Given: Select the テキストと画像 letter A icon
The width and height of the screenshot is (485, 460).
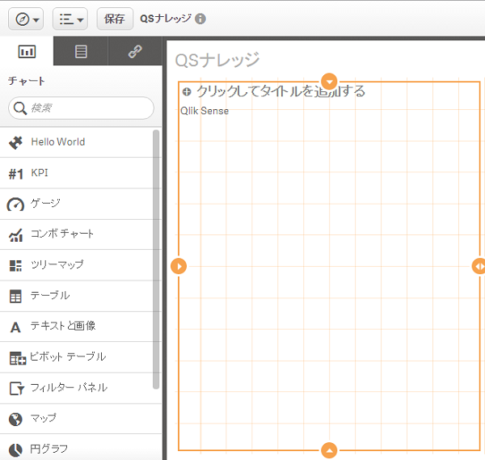Looking at the screenshot, I should 15,327.
